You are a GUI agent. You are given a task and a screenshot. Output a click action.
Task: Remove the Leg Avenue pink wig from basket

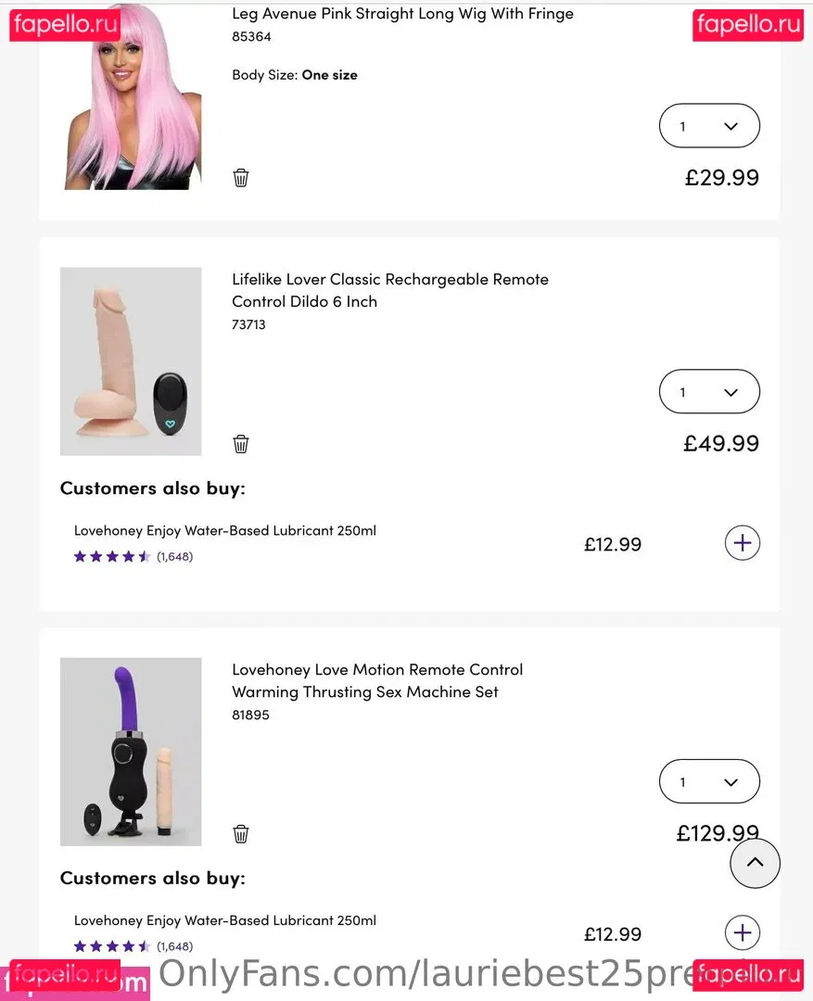tap(241, 178)
